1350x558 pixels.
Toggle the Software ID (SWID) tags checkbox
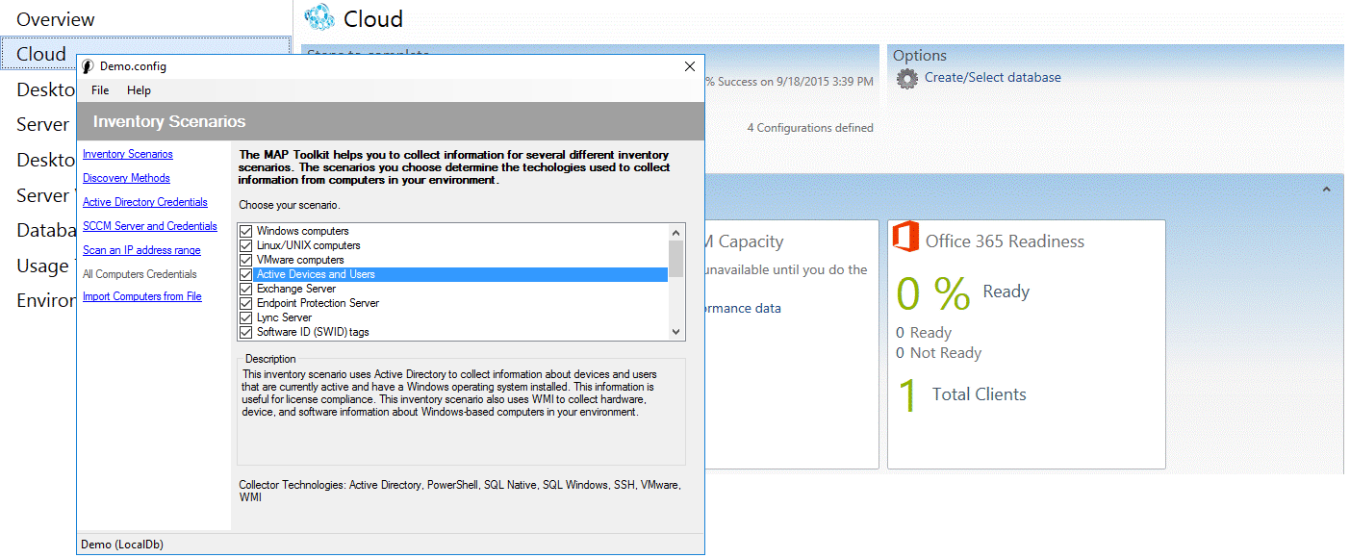pyautogui.click(x=246, y=333)
